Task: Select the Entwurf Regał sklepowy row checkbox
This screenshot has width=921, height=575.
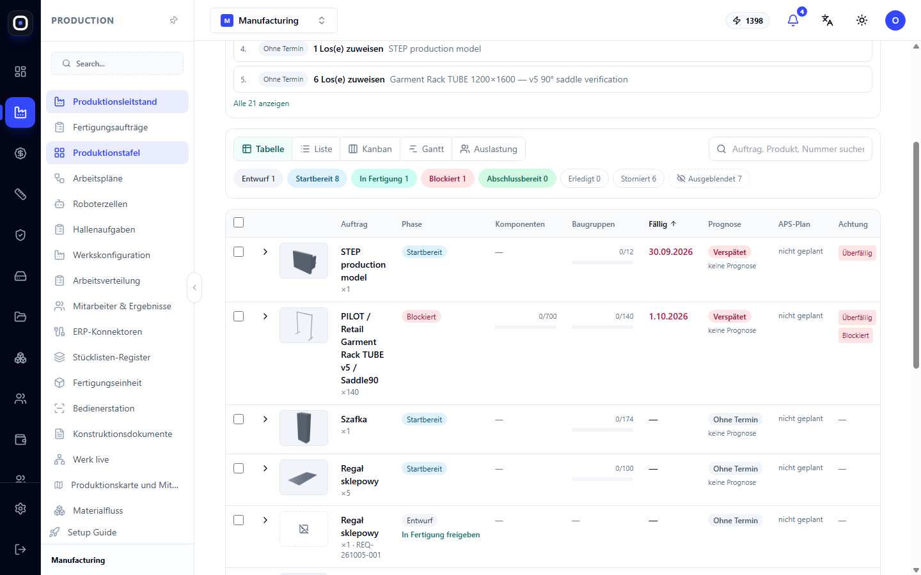Action: click(x=239, y=520)
